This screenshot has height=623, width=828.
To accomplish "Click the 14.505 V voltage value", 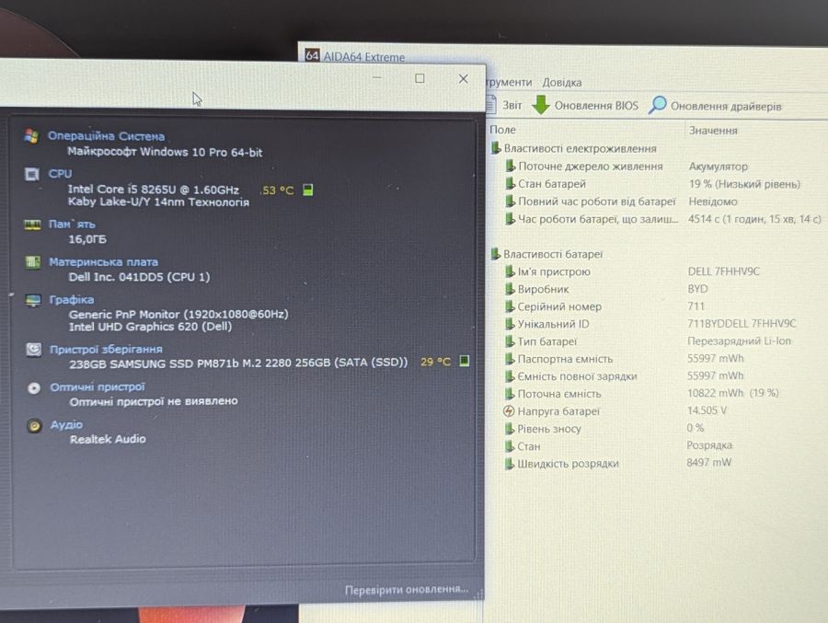I will [707, 410].
